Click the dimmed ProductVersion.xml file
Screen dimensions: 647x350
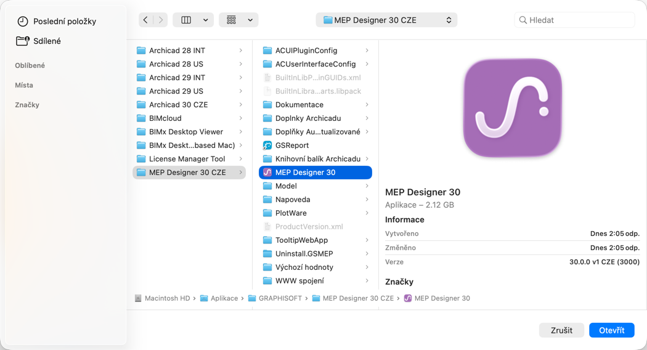point(315,227)
